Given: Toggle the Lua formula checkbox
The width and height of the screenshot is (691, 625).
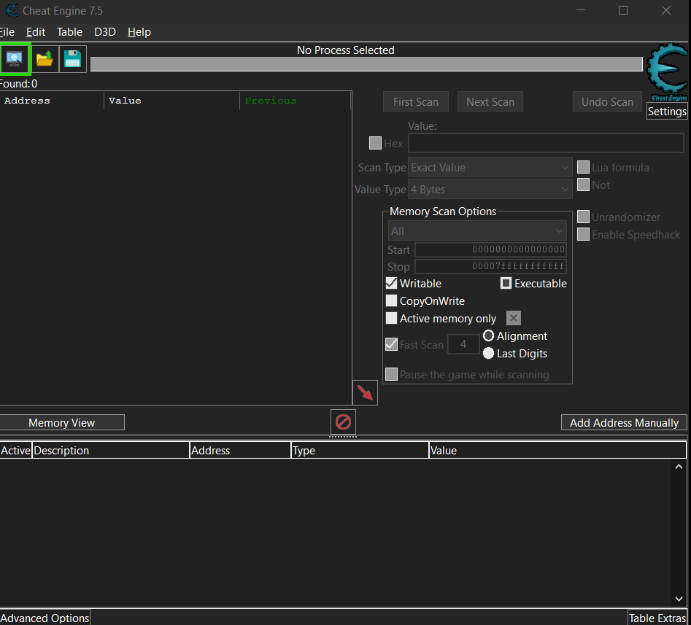Looking at the screenshot, I should [584, 167].
